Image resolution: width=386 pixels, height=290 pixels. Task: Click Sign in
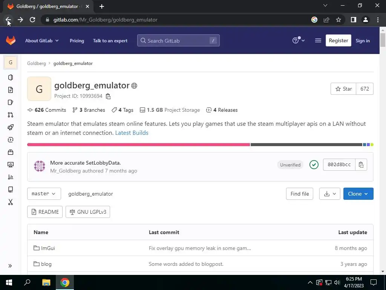pyautogui.click(x=363, y=41)
